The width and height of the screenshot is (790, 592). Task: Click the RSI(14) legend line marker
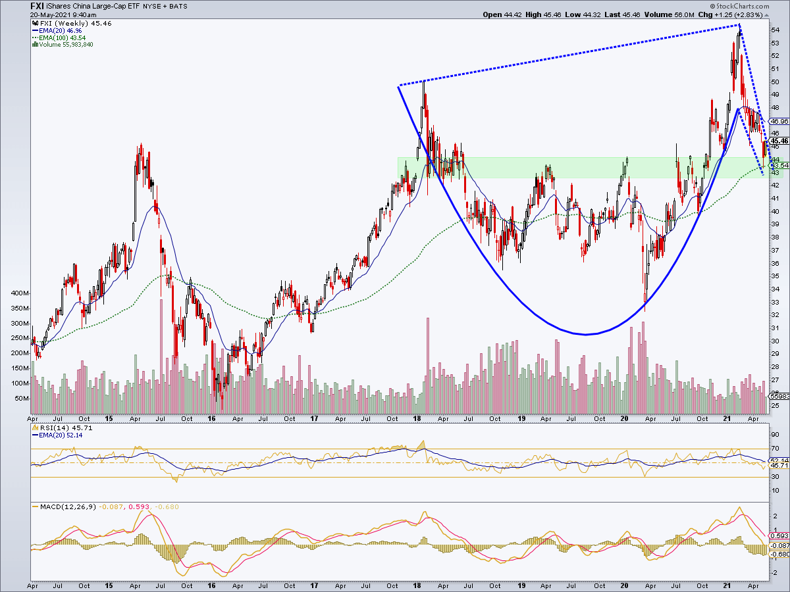(x=35, y=428)
